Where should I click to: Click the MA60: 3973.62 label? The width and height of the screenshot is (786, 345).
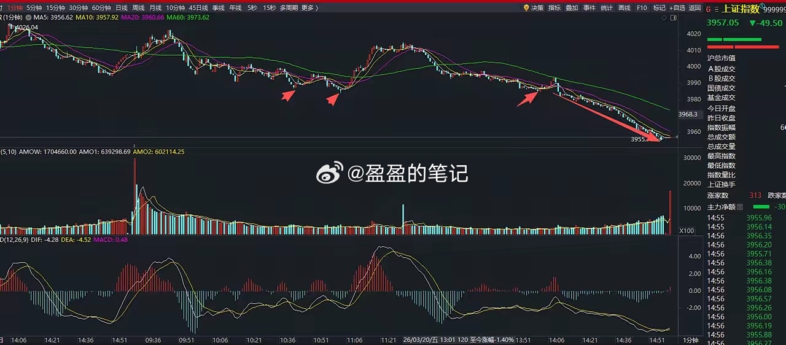(x=188, y=17)
